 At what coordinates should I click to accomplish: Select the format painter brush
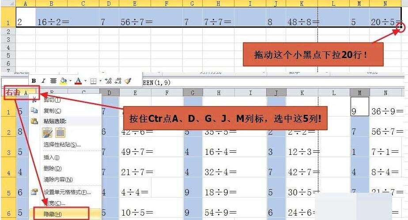click(x=128, y=81)
